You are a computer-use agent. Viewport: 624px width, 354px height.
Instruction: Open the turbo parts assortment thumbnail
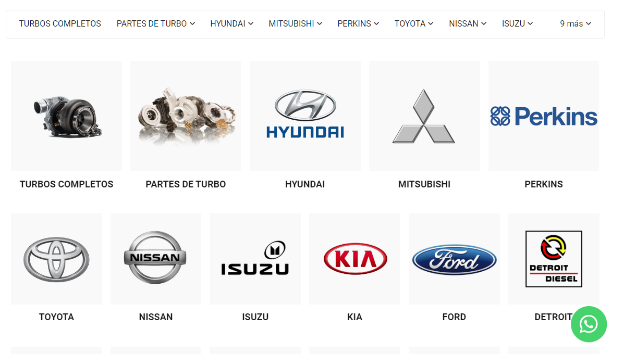[186, 116]
